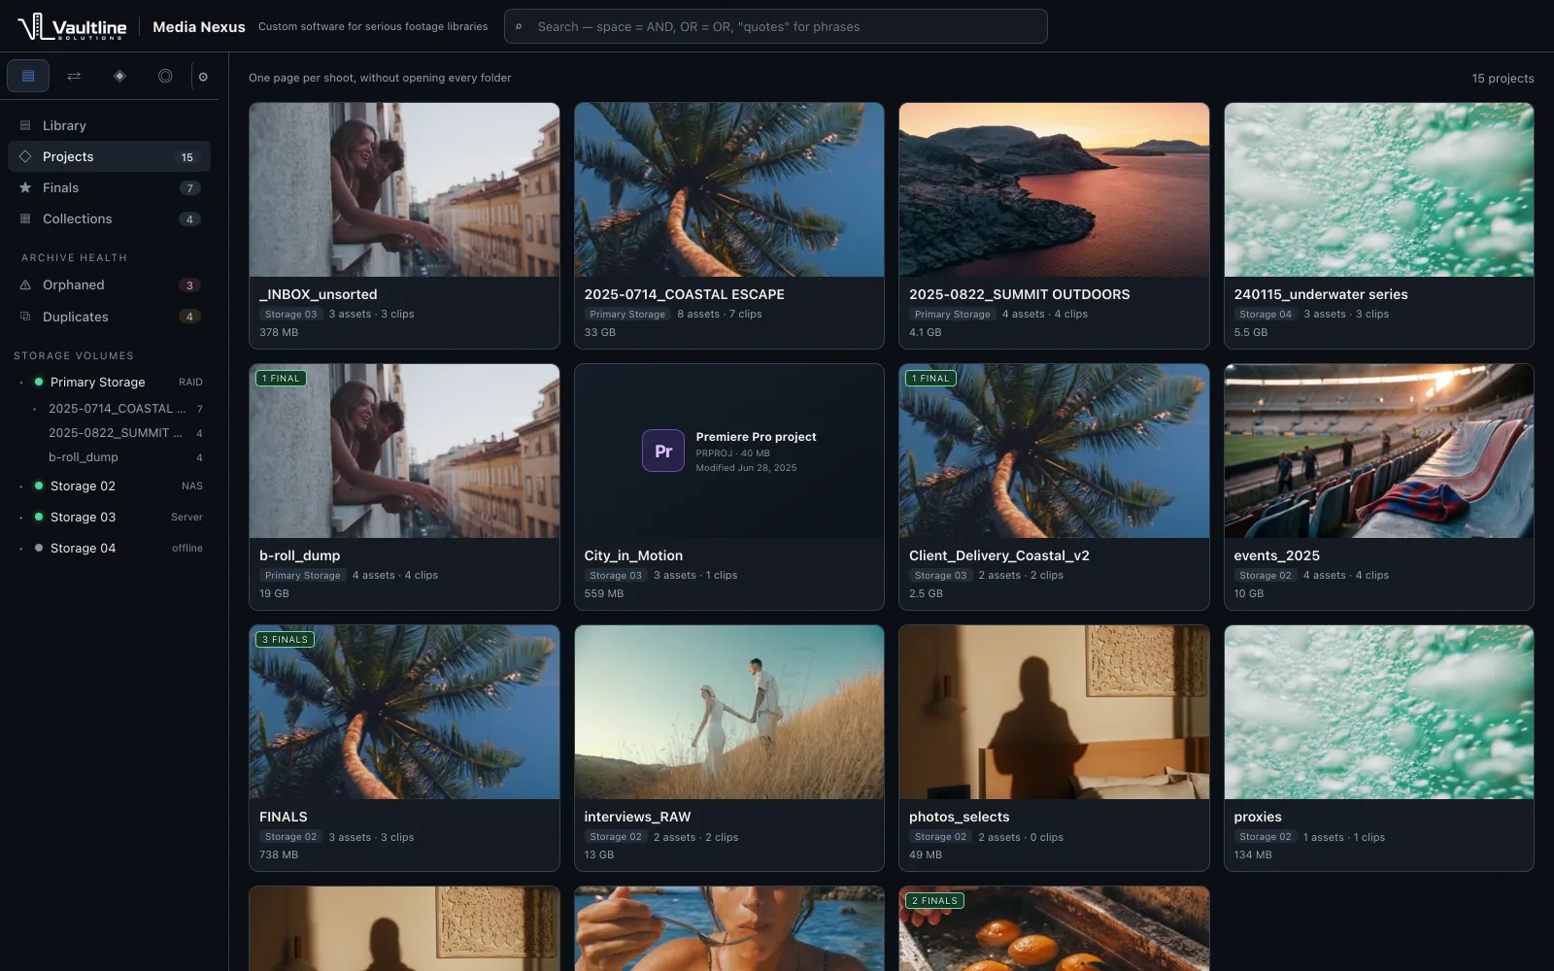Open the 240115_underwater series thumbnail
This screenshot has height=971, width=1554.
point(1379,189)
